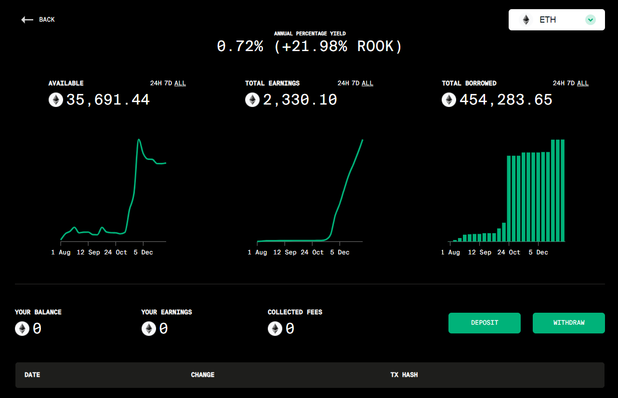Open the ETH asset dropdown
This screenshot has width=618, height=398.
click(x=556, y=20)
